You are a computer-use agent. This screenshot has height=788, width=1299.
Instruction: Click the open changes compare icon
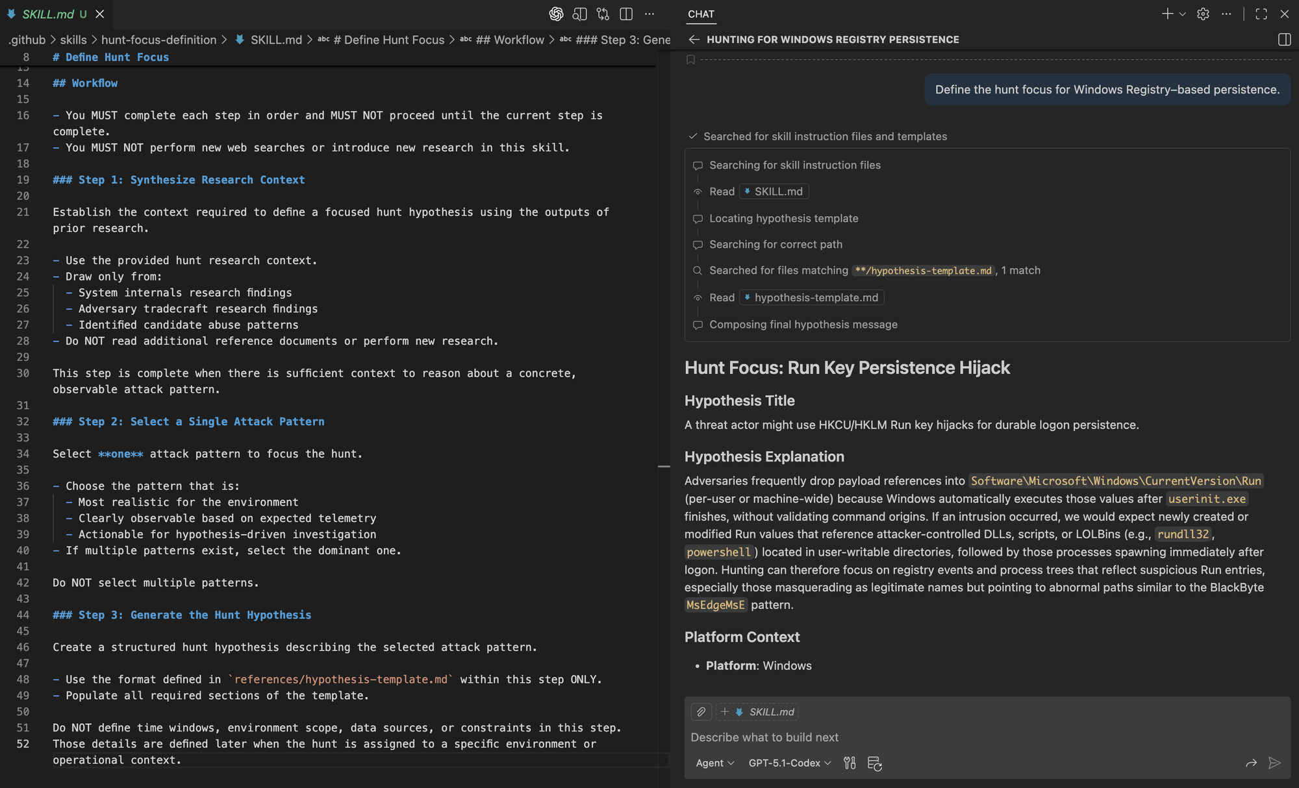(x=603, y=14)
